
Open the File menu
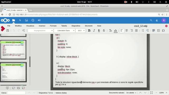coord(9,26)
